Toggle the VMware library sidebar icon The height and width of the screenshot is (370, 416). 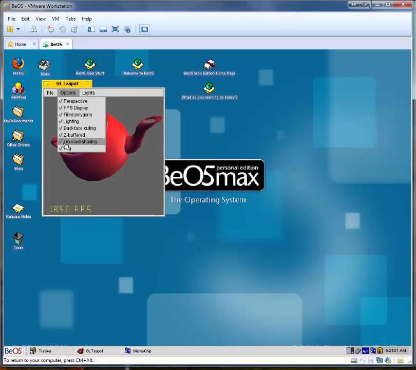tap(91, 29)
